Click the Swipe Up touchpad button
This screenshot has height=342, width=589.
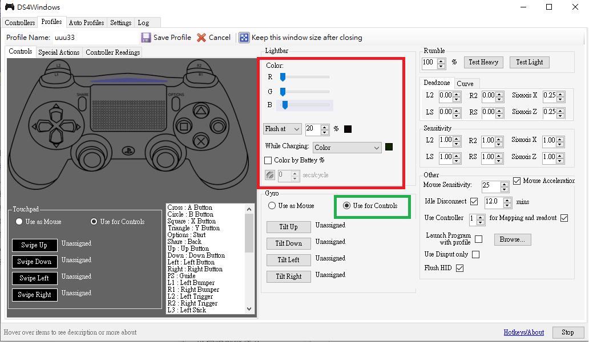[35, 245]
